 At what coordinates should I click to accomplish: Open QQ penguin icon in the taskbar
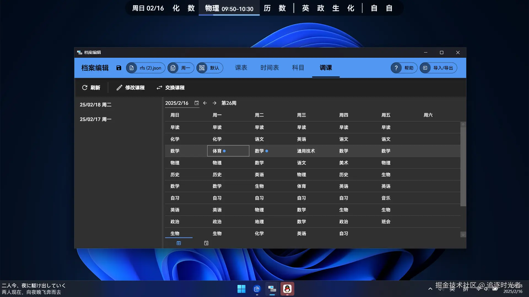287,289
